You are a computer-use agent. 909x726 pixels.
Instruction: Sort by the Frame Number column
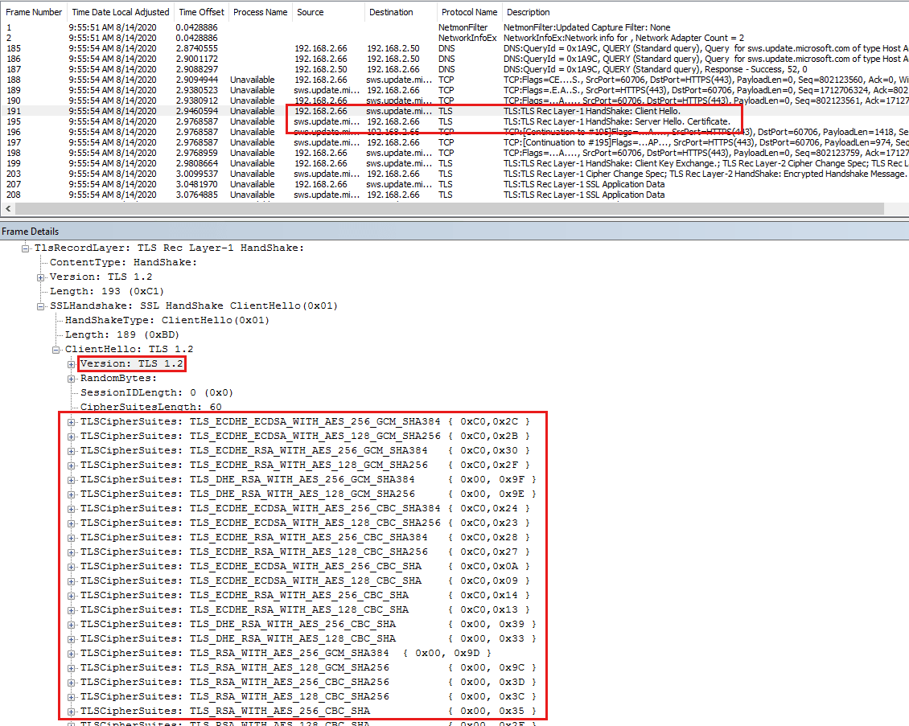(32, 11)
